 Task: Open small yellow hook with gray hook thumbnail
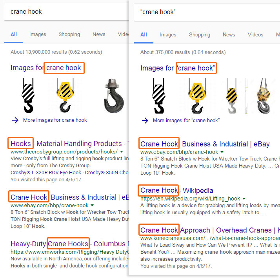pos(232,96)
